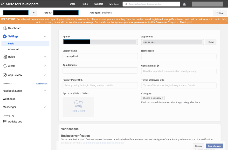The width and height of the screenshot is (228, 150).
Task: Show the app secret
Action: [x=211, y=42]
